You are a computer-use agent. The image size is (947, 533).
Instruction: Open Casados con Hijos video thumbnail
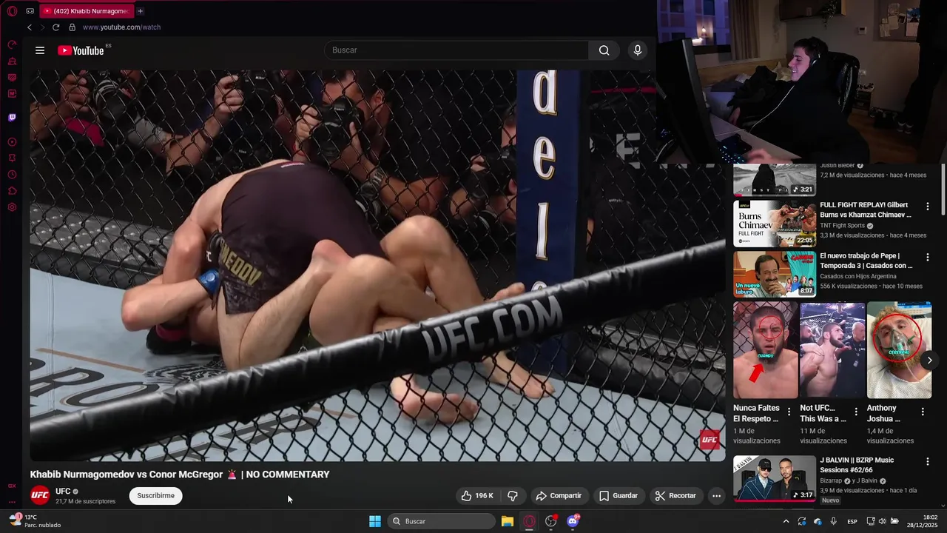tap(775, 274)
